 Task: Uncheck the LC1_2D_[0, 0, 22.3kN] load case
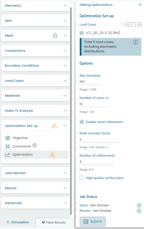click(x=82, y=33)
